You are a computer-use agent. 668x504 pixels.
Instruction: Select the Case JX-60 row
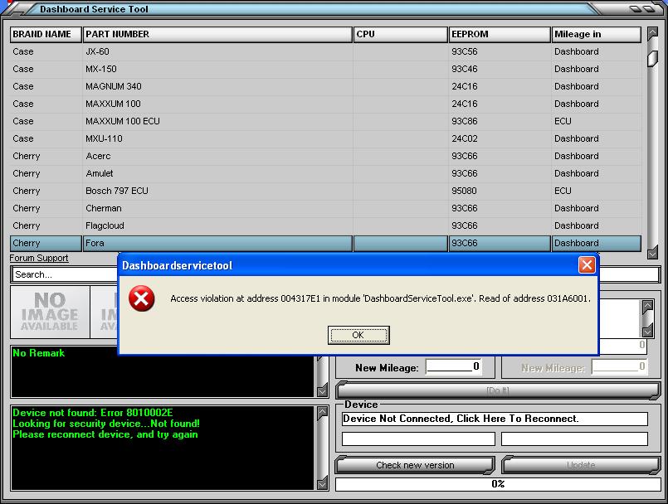click(325, 51)
